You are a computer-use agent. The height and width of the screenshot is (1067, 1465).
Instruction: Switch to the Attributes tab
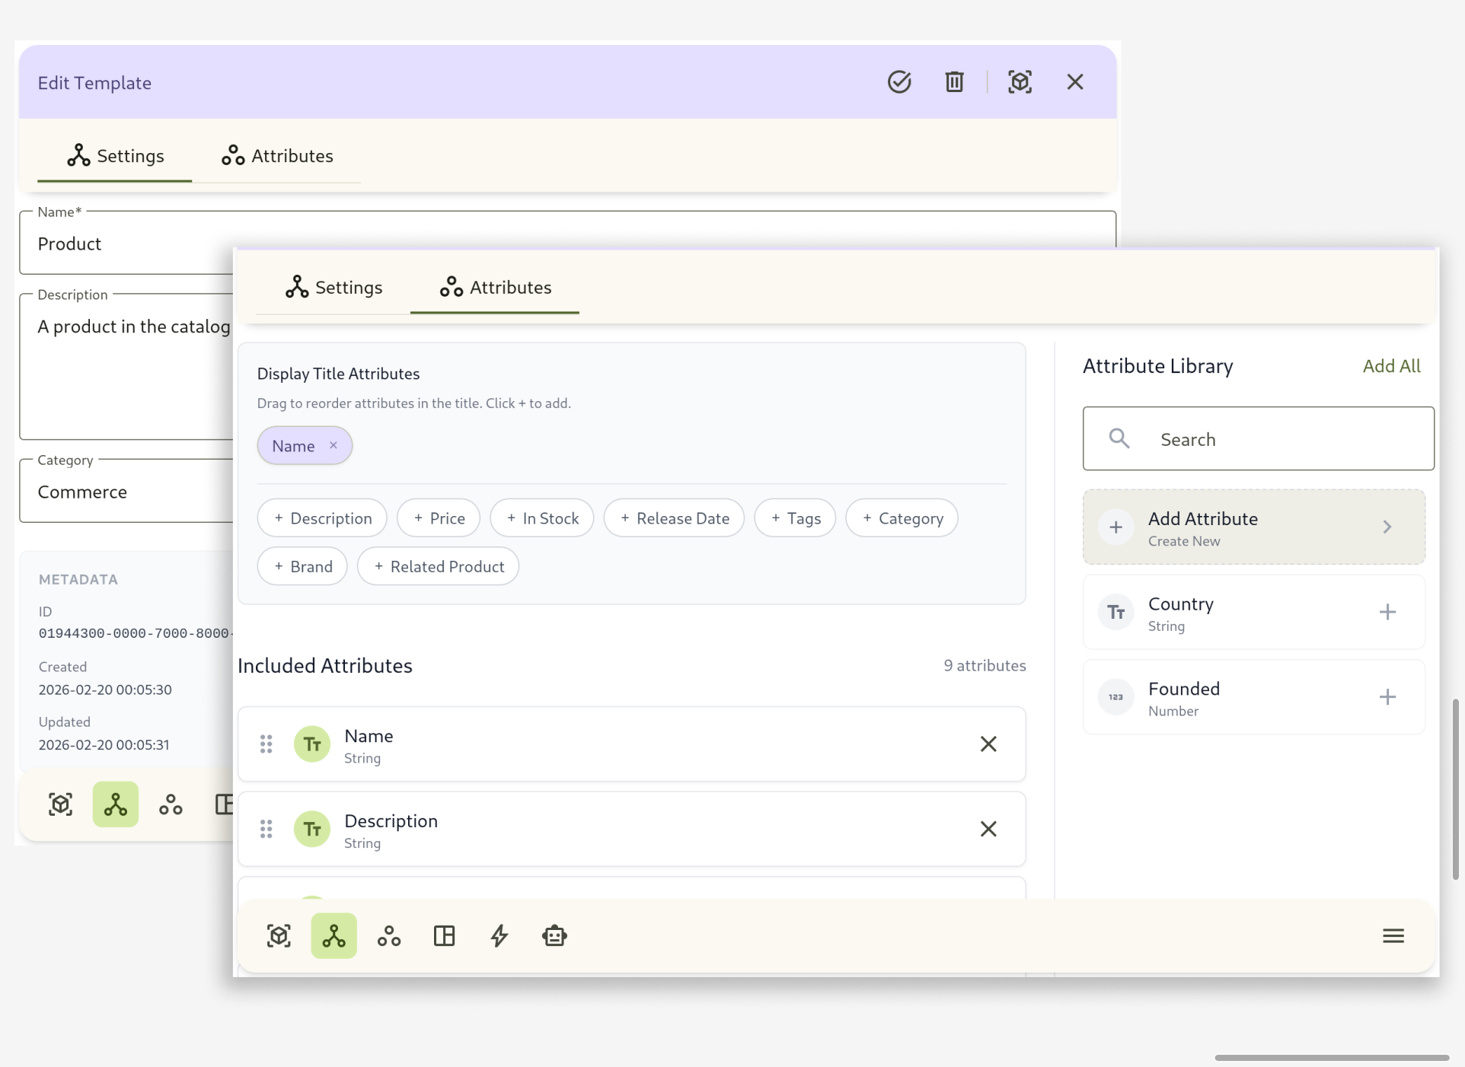(x=495, y=287)
